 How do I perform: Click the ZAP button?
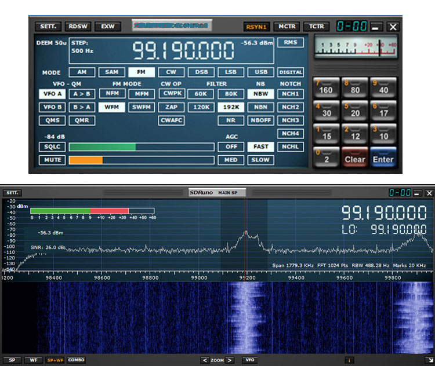[171, 107]
